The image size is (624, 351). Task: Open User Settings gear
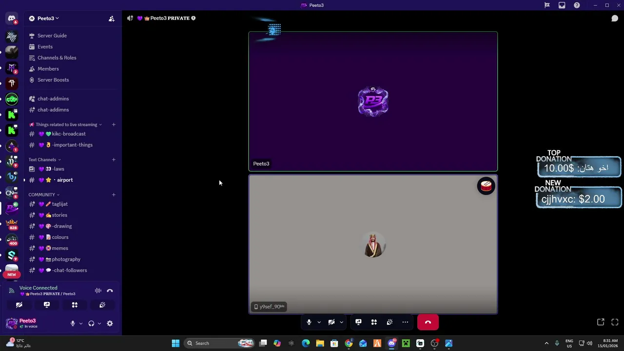coord(110,323)
